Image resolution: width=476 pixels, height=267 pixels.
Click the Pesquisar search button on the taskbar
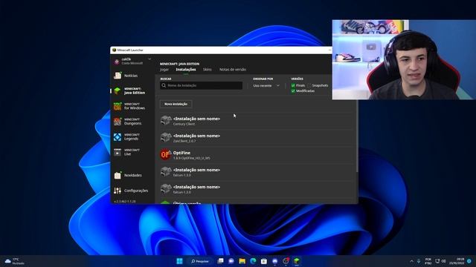[200, 261]
